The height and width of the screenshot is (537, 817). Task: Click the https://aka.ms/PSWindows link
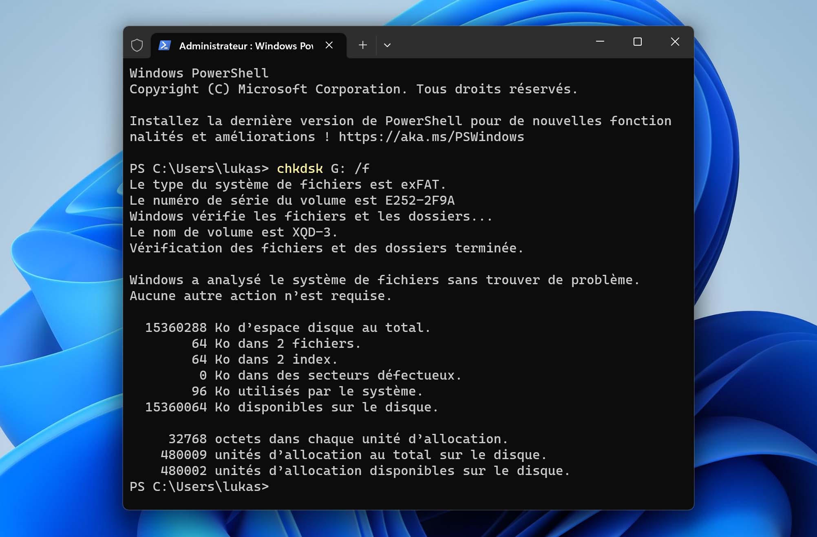point(431,137)
